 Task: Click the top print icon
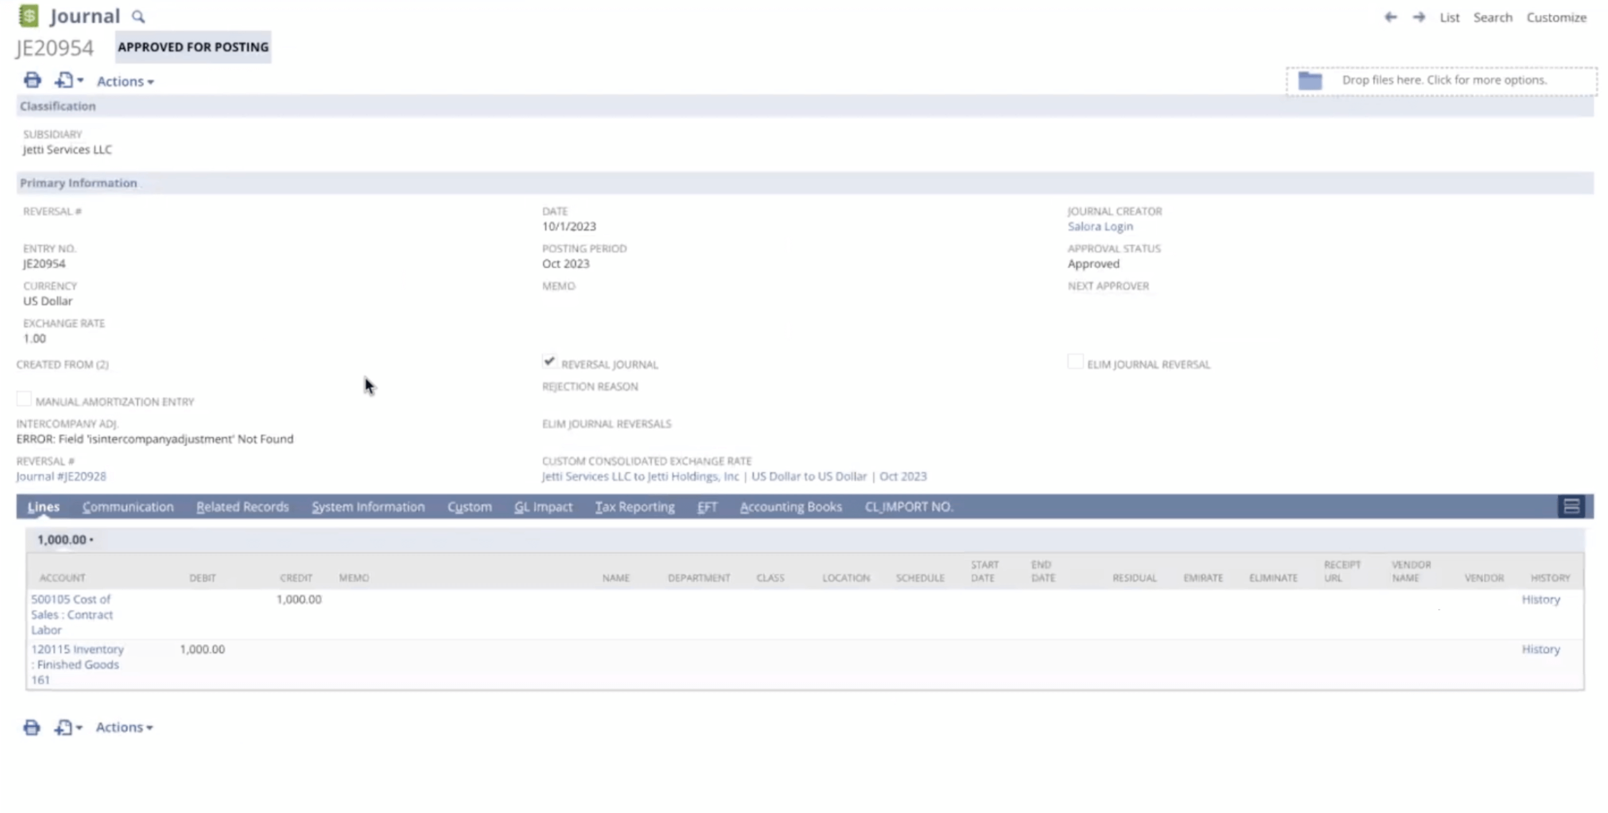(32, 80)
